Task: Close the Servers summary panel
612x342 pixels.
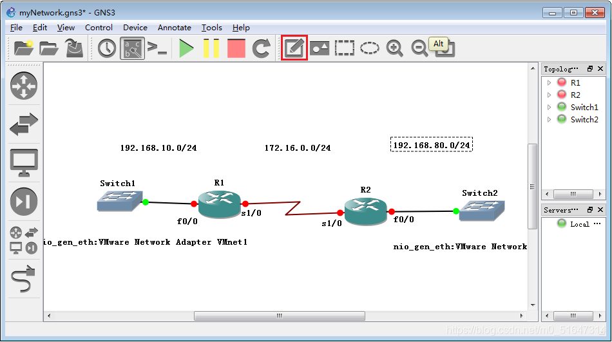Action: pos(600,210)
